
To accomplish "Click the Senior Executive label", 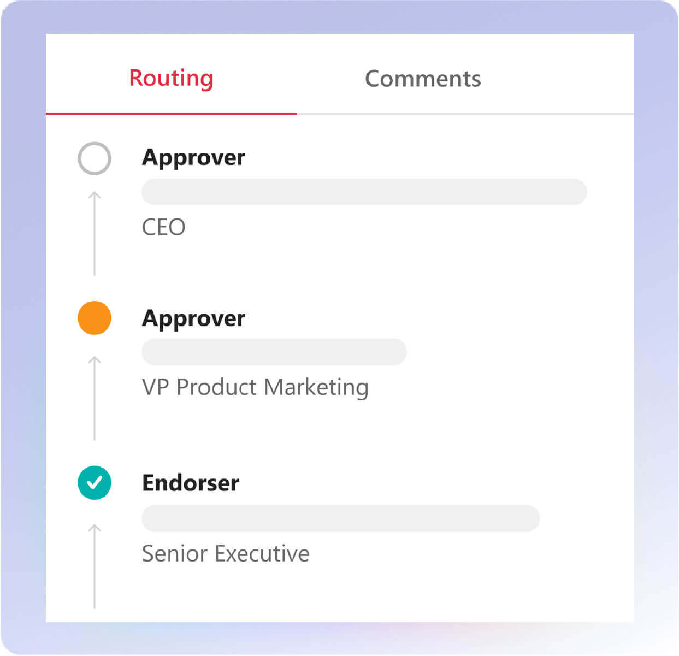I will pos(226,553).
